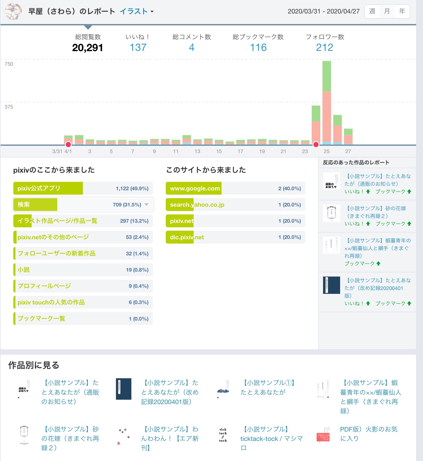Open the red PDF版 火影のお気に入り thumbnail
The height and width of the screenshot is (461, 423).
(323, 435)
